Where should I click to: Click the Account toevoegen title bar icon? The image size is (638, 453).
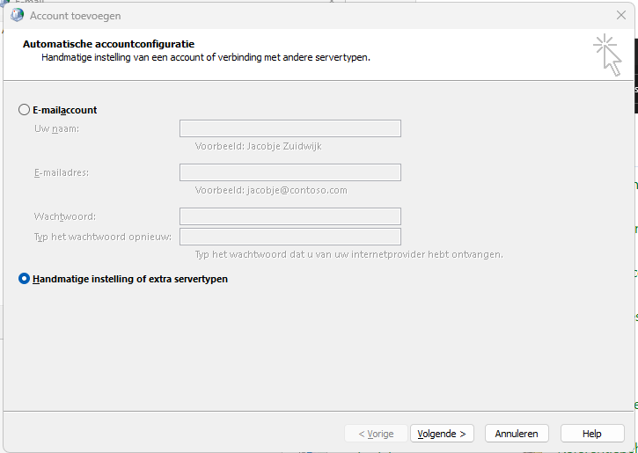click(x=17, y=15)
